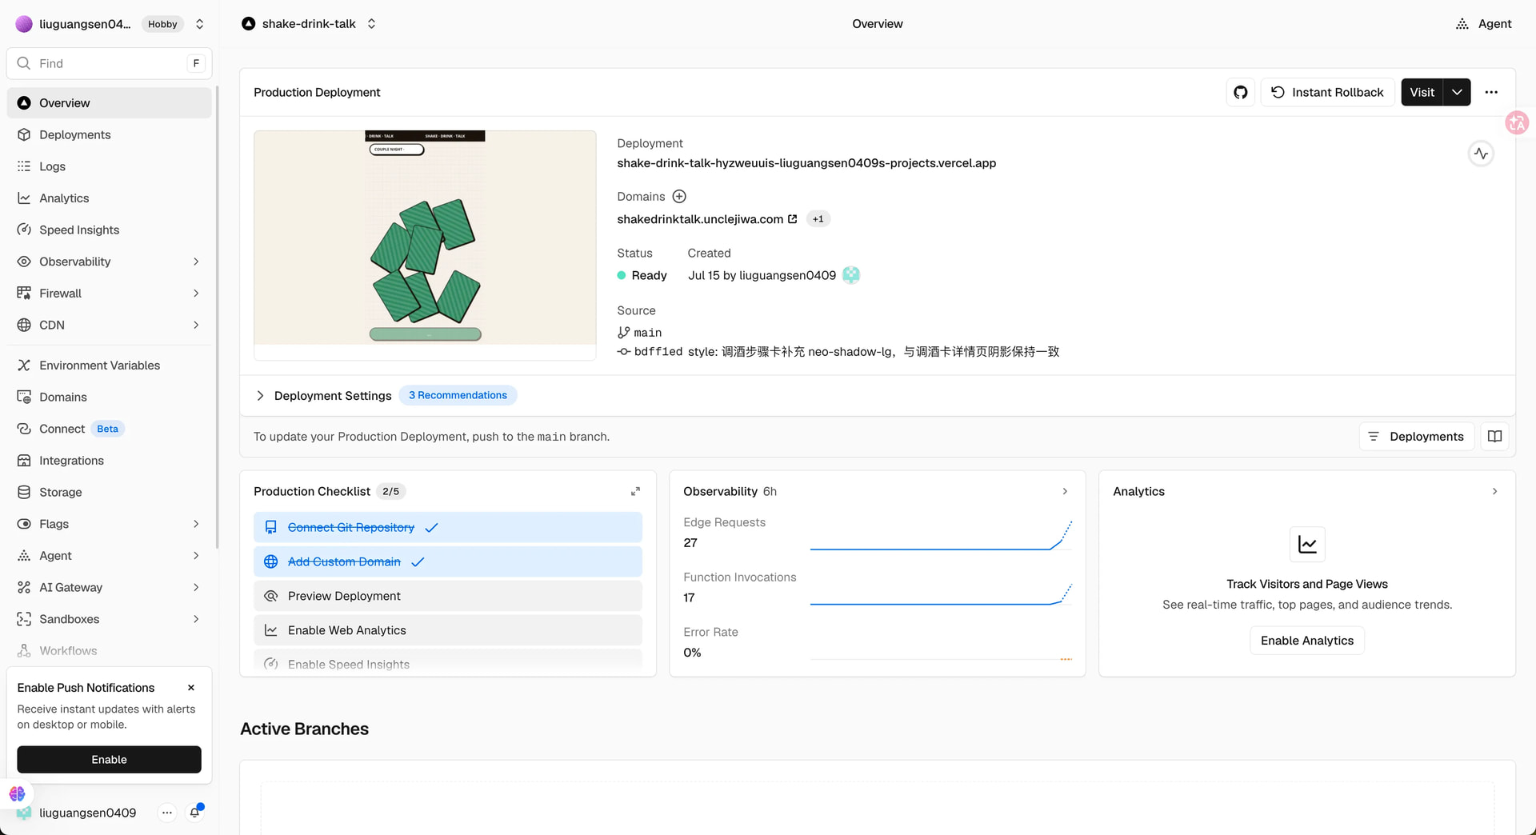This screenshot has height=835, width=1536.
Task: Select Add Custom Domain checklist item
Action: coord(448,562)
